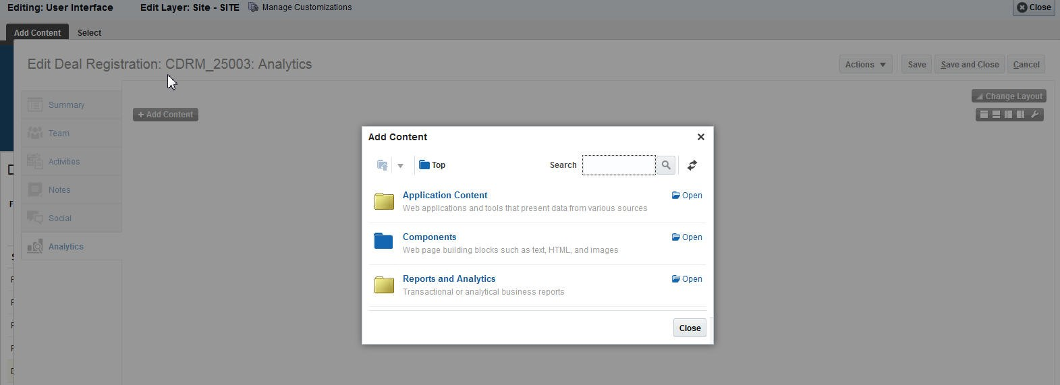Viewport: 1060px width, 385px height.
Task: Refresh the Add Content catalog list
Action: coord(692,165)
